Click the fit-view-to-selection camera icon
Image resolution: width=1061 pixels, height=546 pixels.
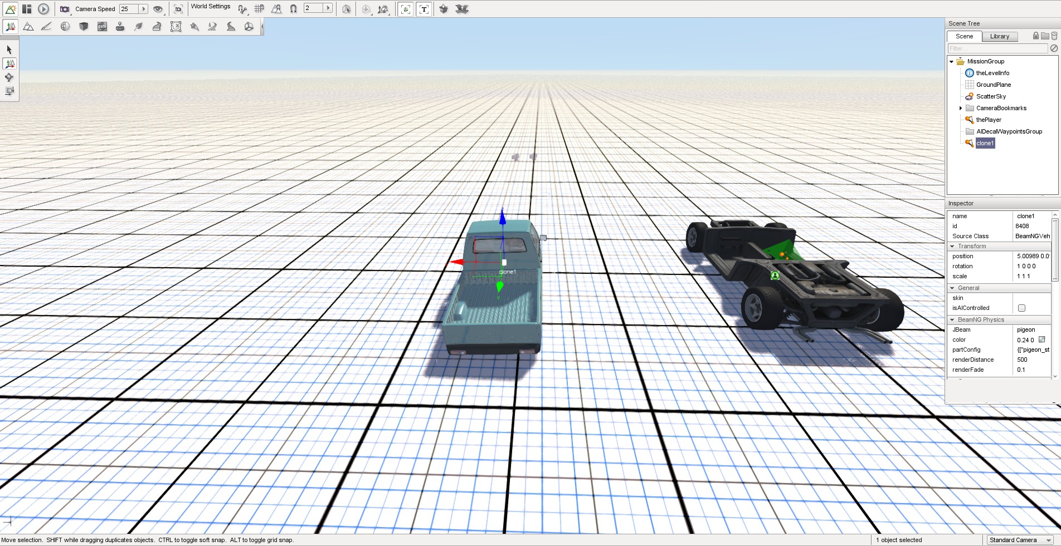(178, 9)
